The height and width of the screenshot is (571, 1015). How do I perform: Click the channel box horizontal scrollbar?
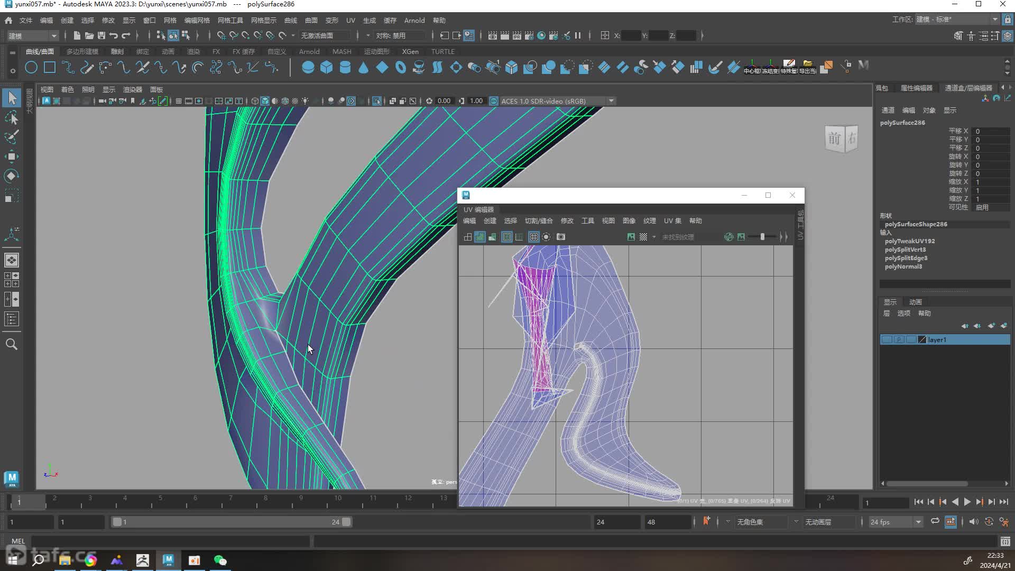(x=927, y=483)
